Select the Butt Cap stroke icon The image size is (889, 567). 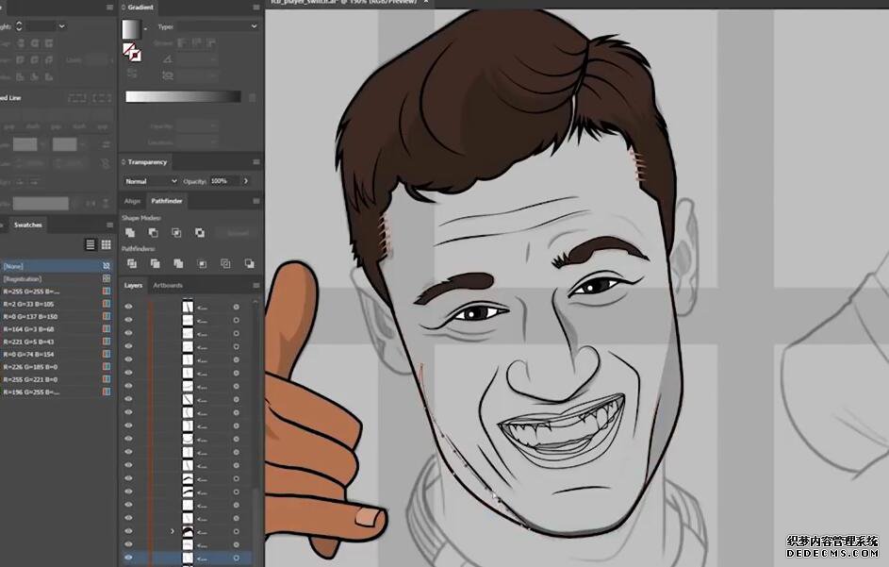click(x=21, y=43)
